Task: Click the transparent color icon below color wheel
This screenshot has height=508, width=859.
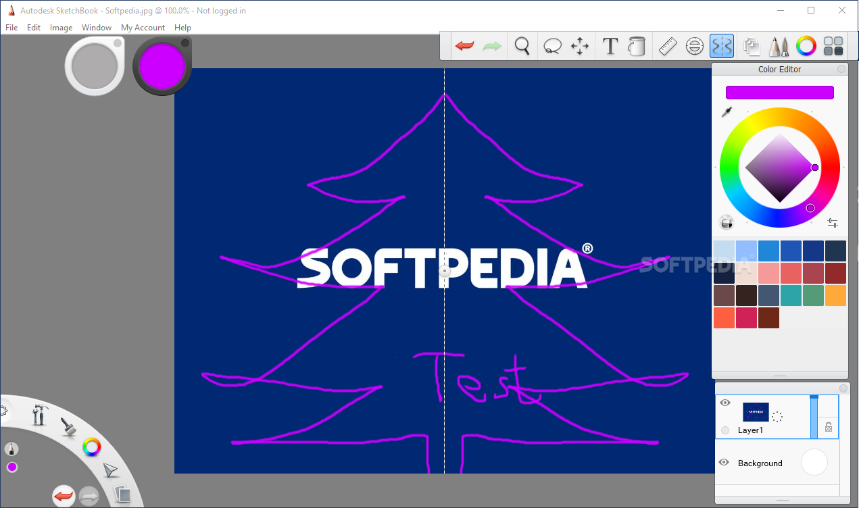Action: coord(727,222)
